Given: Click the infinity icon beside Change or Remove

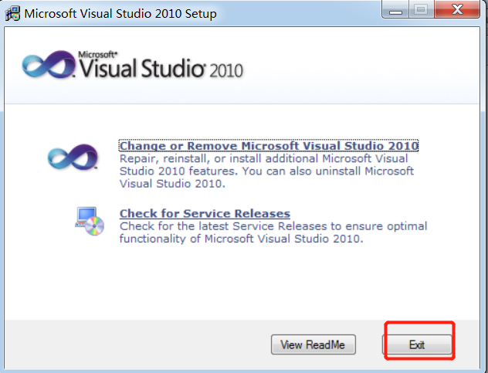Looking at the screenshot, I should coord(73,157).
